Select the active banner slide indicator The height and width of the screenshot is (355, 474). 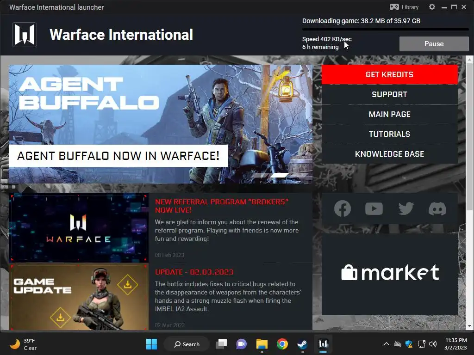pos(280,175)
